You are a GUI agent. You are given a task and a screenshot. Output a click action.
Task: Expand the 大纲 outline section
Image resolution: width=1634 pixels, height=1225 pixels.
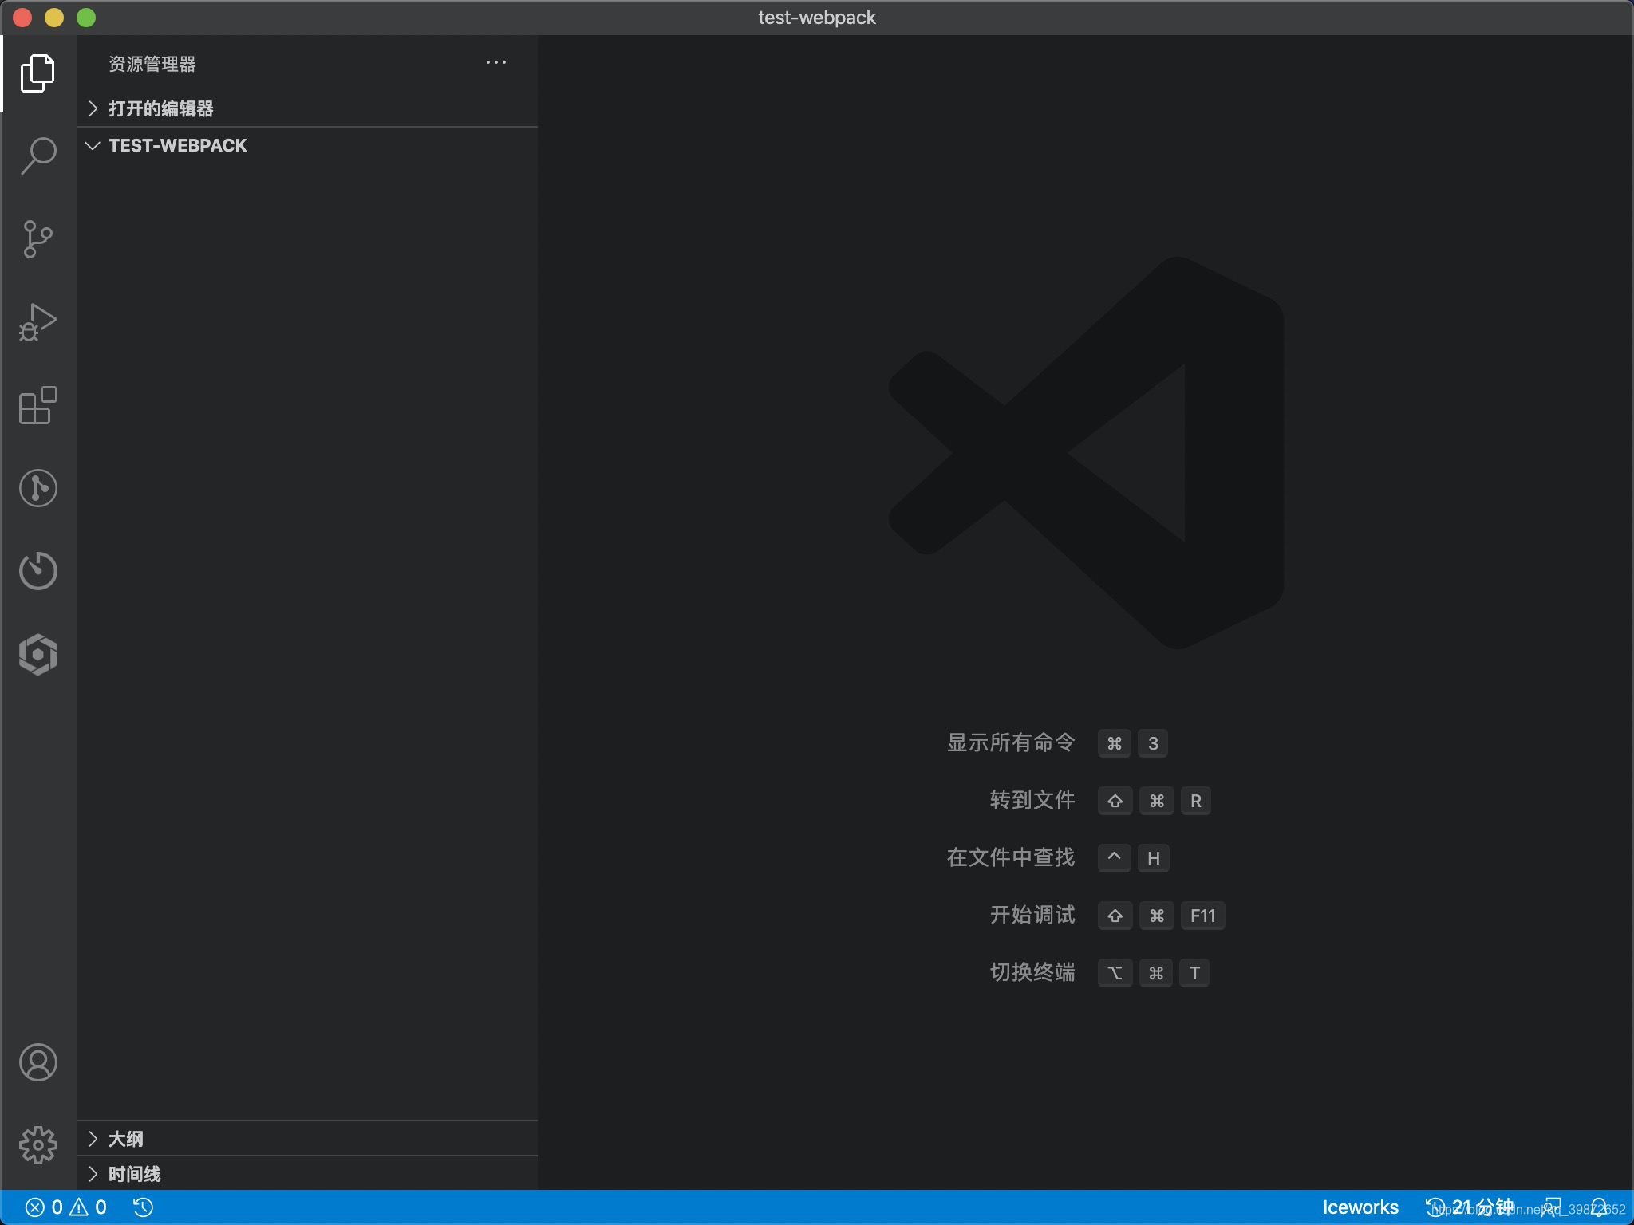pyautogui.click(x=307, y=1139)
